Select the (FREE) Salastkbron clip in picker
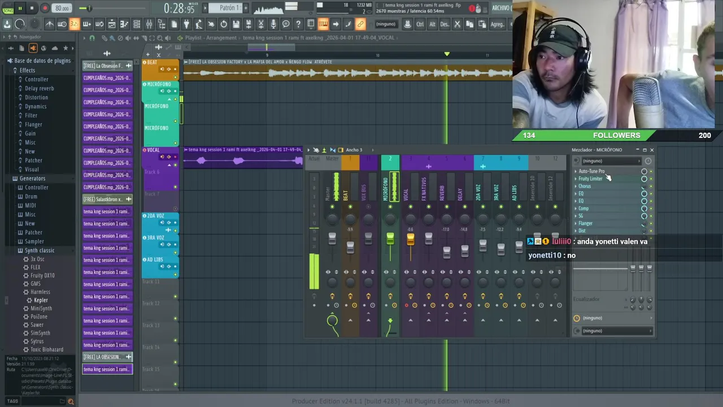This screenshot has width=723, height=407. pyautogui.click(x=107, y=200)
